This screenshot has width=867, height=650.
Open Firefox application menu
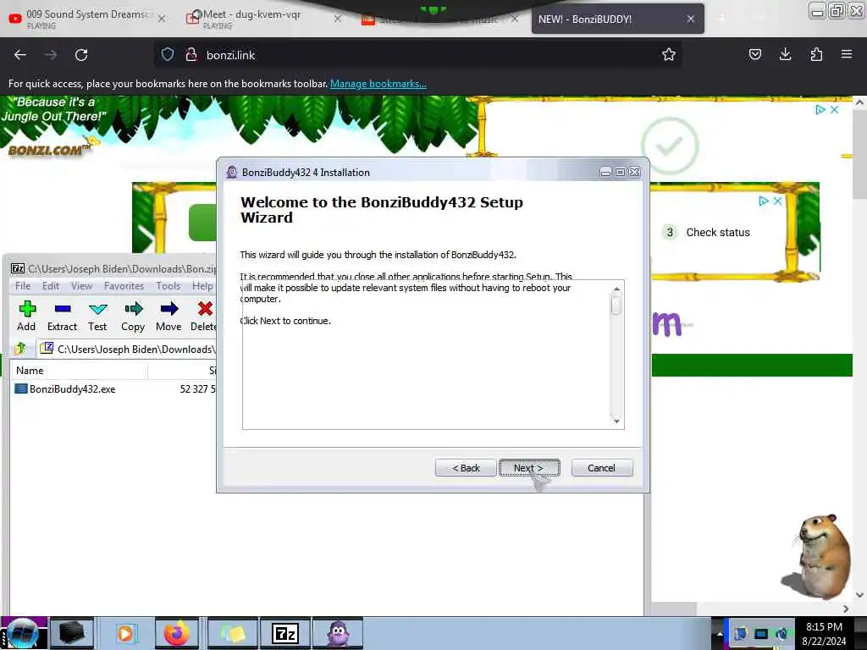(847, 54)
